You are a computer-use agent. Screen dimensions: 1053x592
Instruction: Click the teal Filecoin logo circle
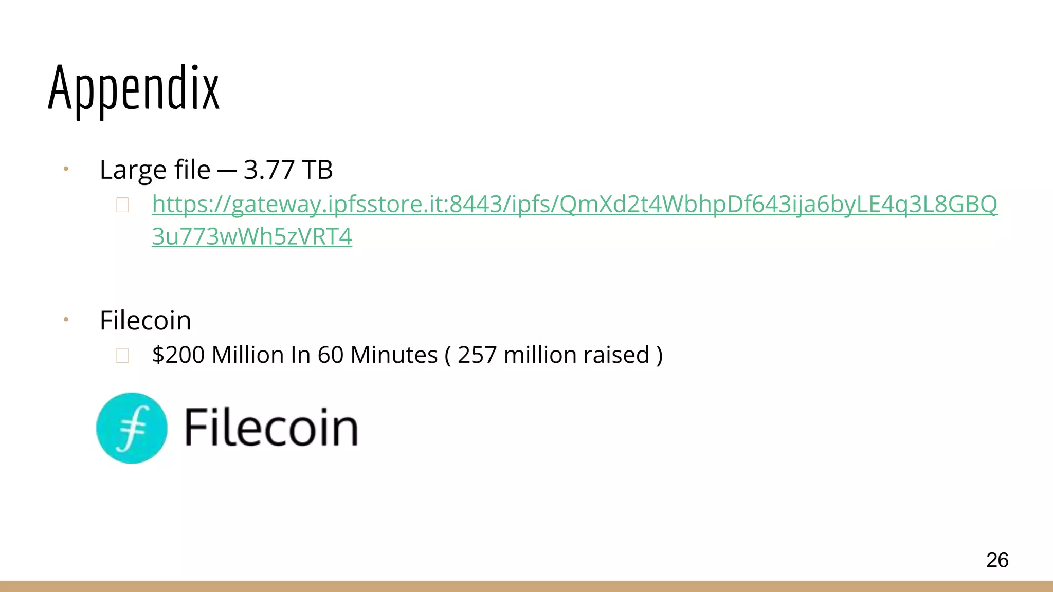132,428
